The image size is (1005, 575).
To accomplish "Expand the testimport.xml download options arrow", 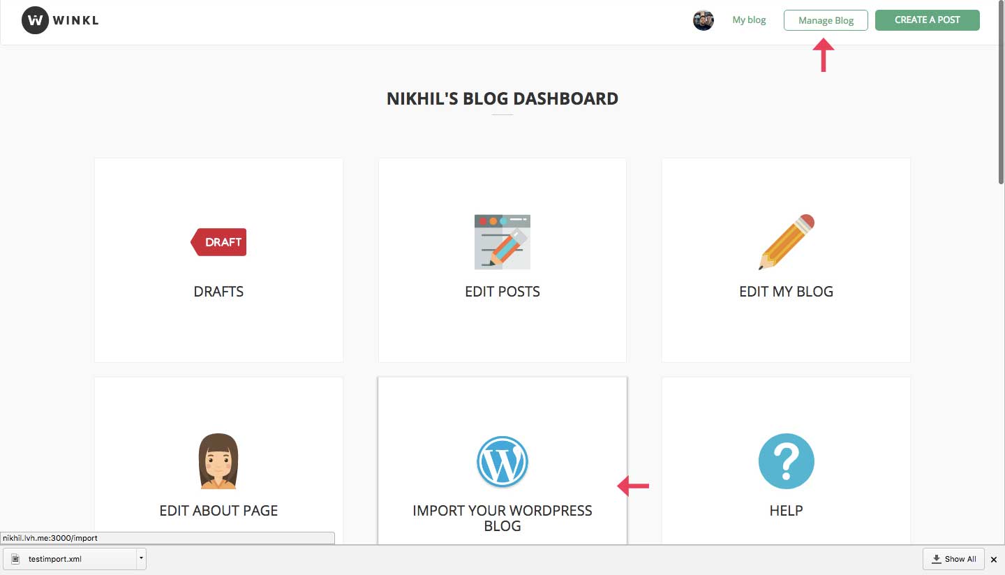I will [142, 559].
